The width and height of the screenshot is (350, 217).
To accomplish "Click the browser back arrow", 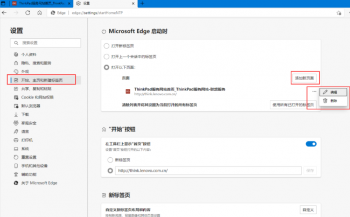I will click(4, 13).
